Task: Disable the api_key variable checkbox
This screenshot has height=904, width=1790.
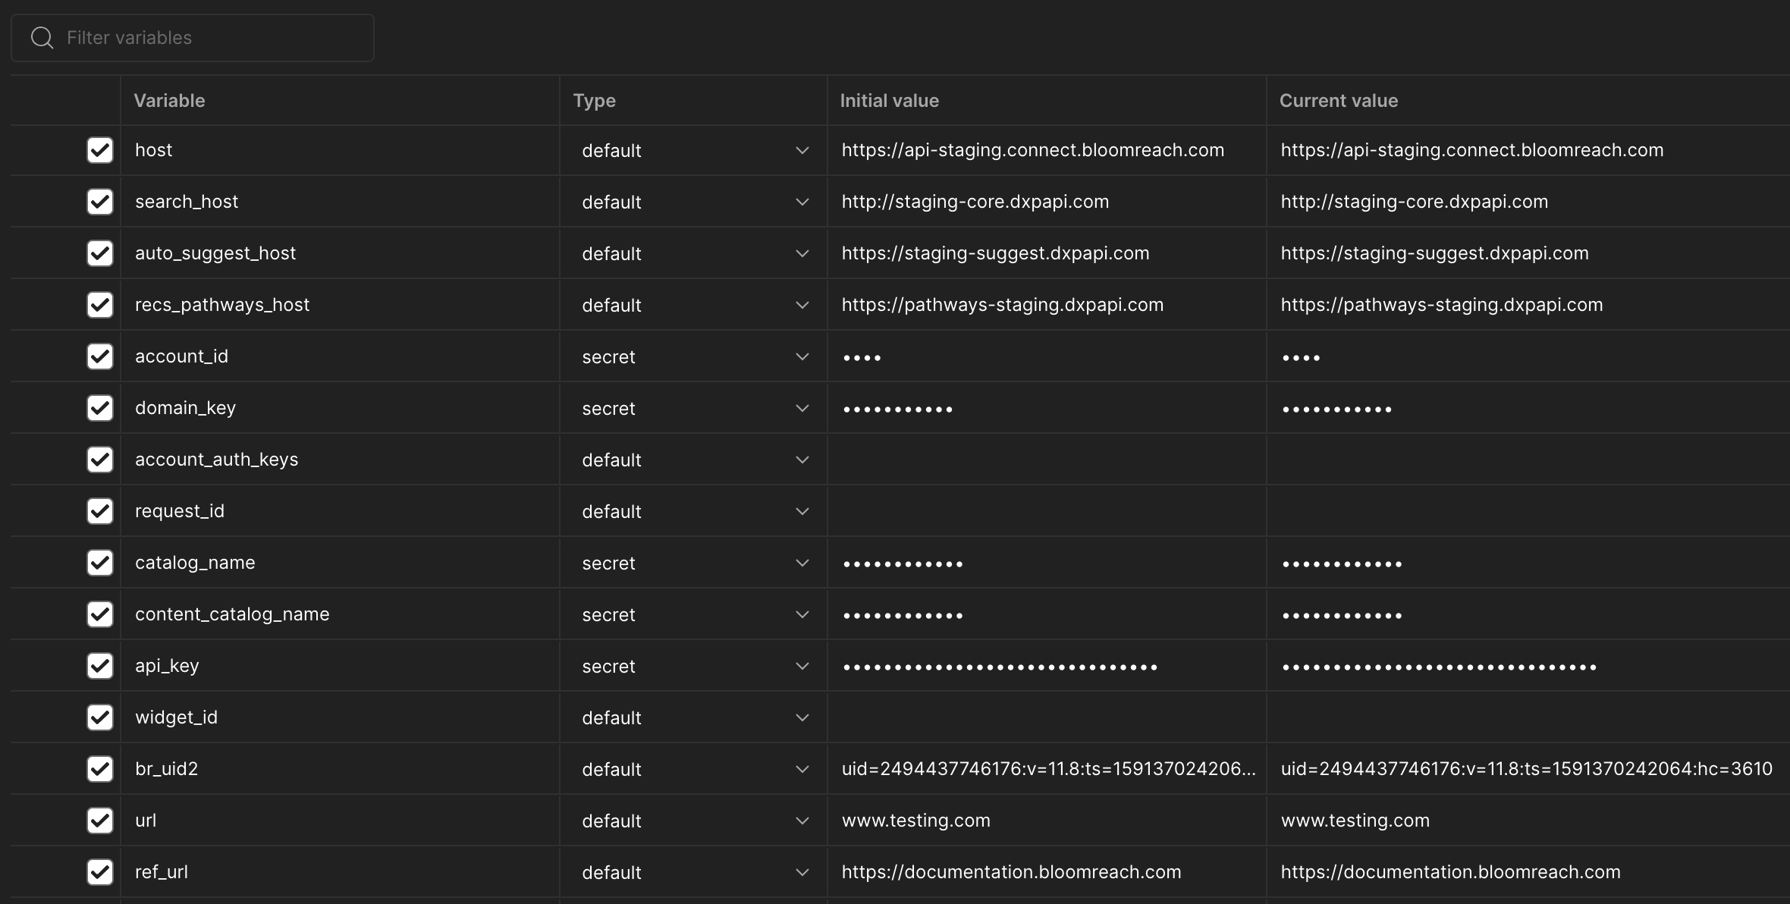Action: (x=100, y=666)
